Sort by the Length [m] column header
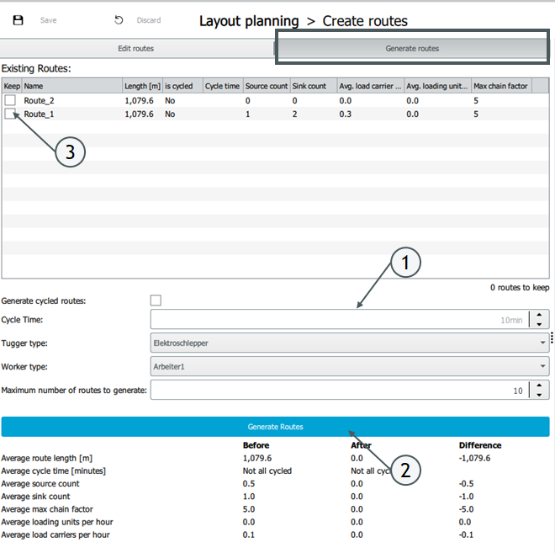 pyautogui.click(x=142, y=86)
